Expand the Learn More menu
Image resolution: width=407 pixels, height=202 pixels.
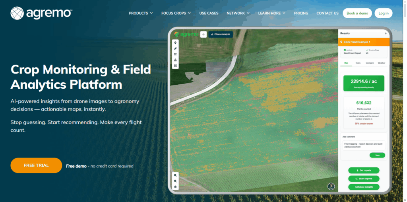tap(271, 13)
